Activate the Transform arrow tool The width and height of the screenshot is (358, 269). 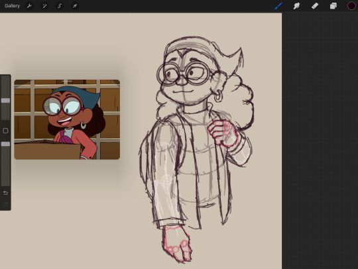(75, 6)
